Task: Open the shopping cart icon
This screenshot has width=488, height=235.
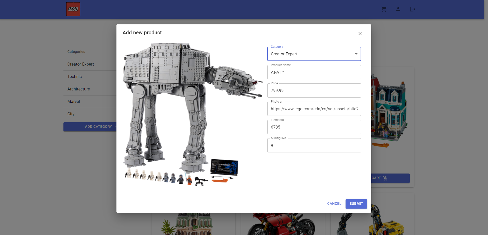Action: (x=384, y=9)
